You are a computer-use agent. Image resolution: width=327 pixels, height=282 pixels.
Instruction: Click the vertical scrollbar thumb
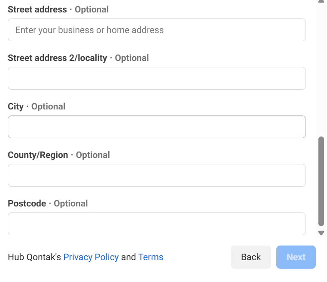pos(321,180)
